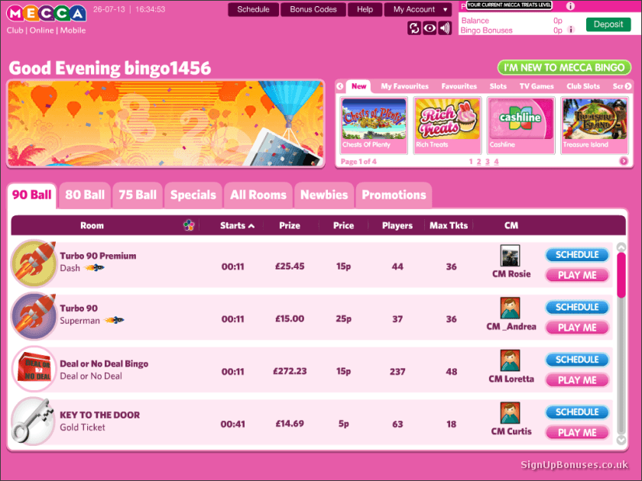Screen dimensions: 642x481
Task: Click the pink room list scrollbar handle
Action: click(x=621, y=276)
